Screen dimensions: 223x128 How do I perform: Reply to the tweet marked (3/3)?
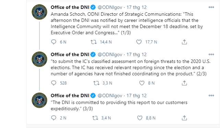coord(54,118)
